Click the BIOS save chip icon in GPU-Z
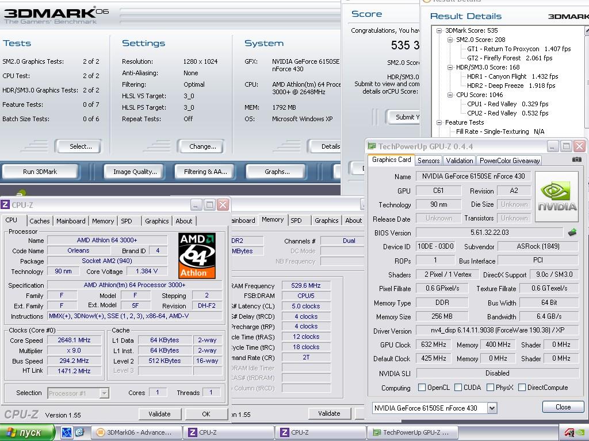This screenshot has width=589, height=441. [572, 233]
